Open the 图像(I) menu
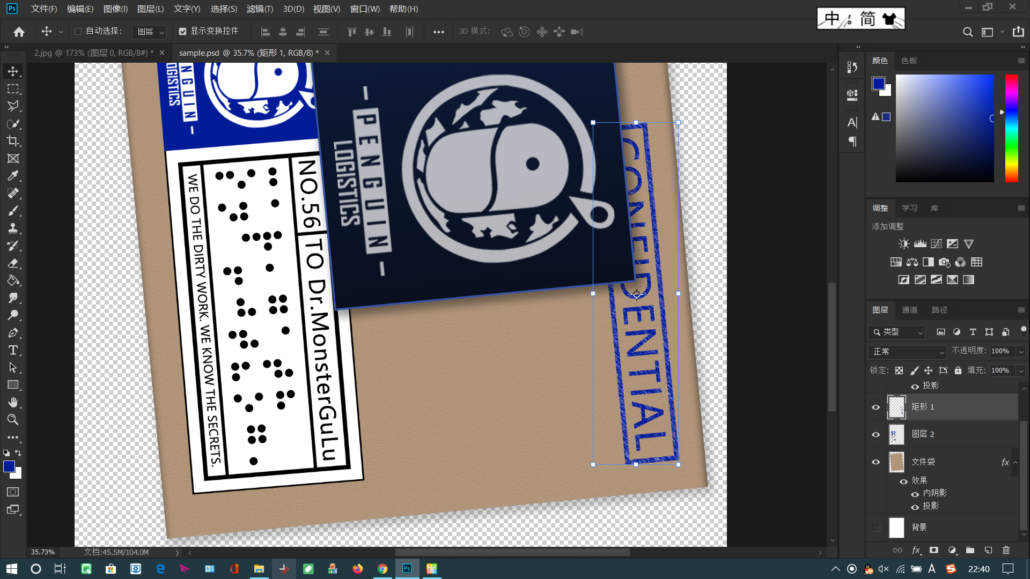This screenshot has width=1030, height=579. coord(115,9)
